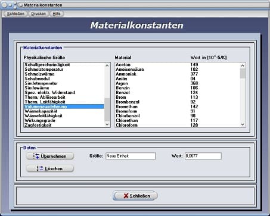The height and width of the screenshot is (216, 270).
Task: Select Wärmeleitfähigkeit in the list
Action: 64,116
